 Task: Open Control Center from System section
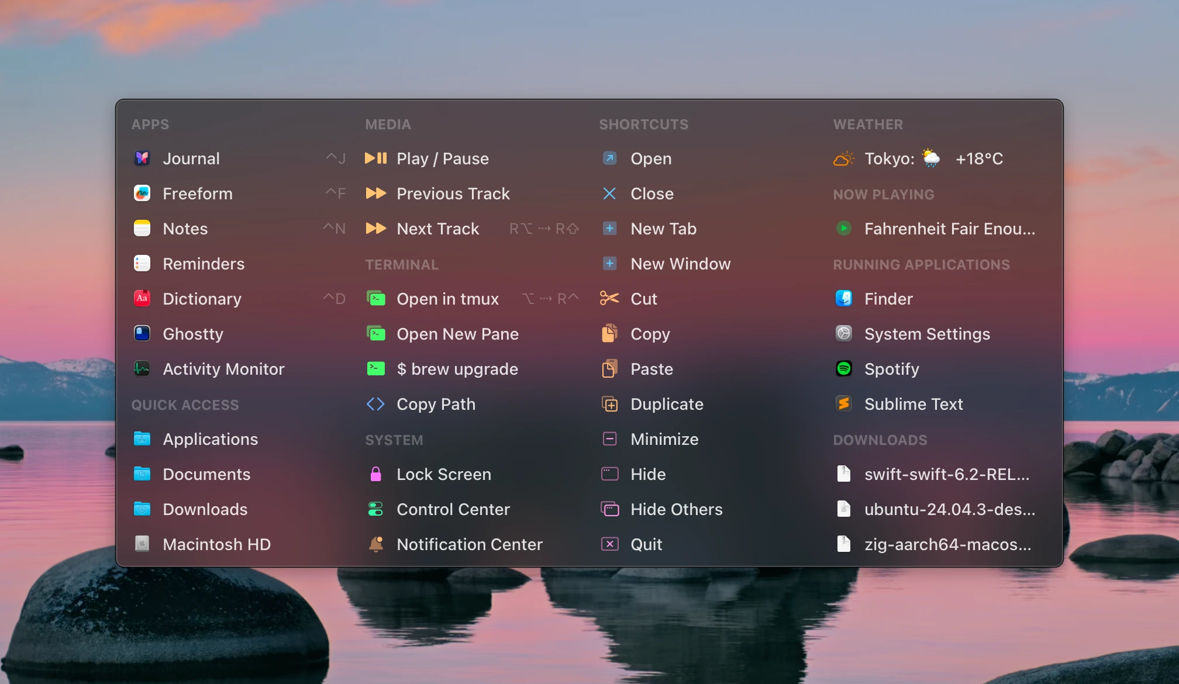point(453,509)
